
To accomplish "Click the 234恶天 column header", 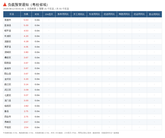I will tap(49, 14).
